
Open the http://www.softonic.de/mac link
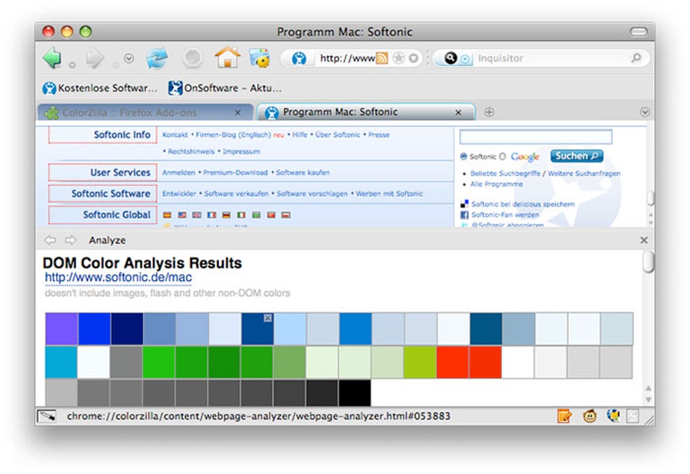(118, 278)
